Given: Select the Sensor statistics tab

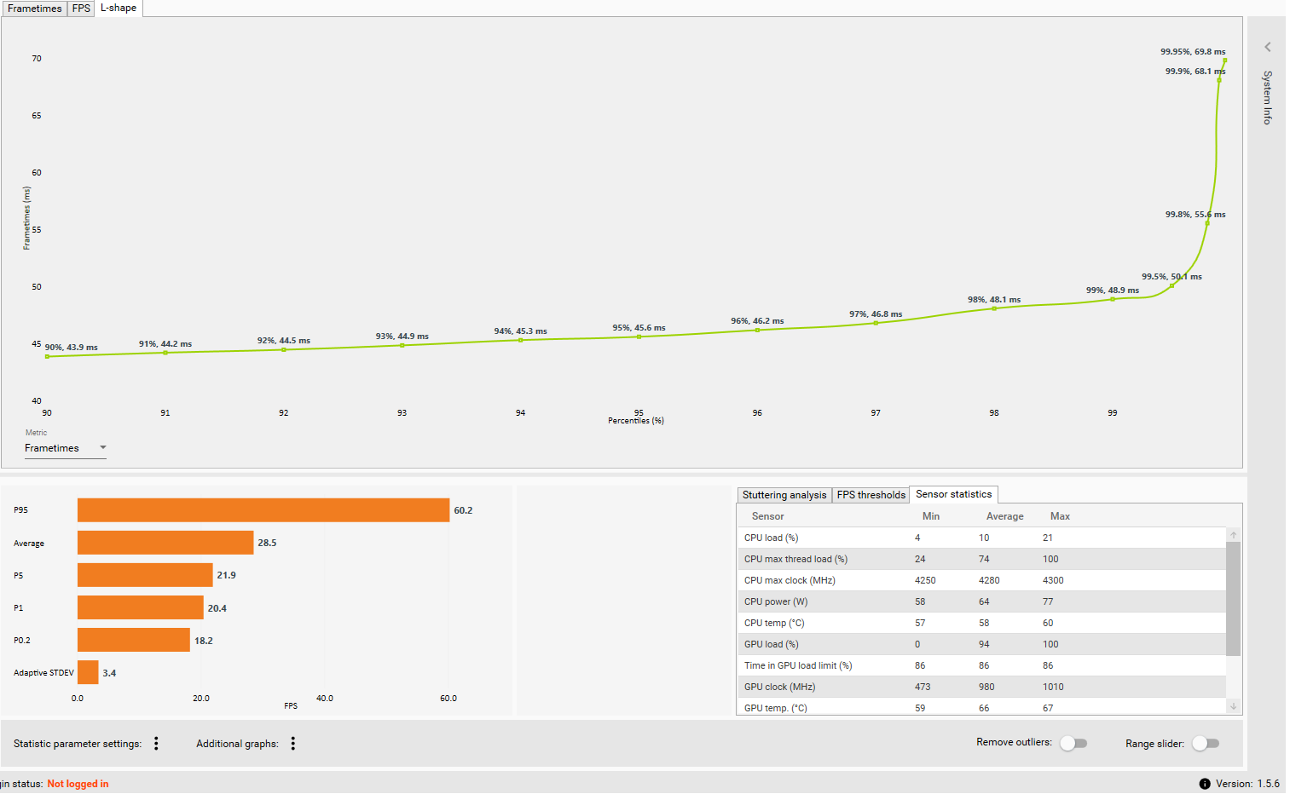Looking at the screenshot, I should click(x=953, y=494).
